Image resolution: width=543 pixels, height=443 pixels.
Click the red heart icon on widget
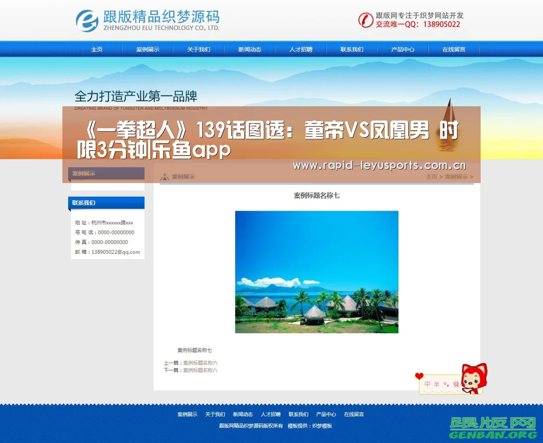point(419,376)
